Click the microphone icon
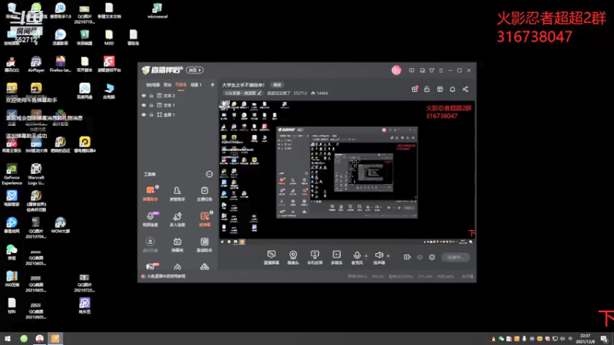The width and height of the screenshot is (614, 345). (357, 255)
